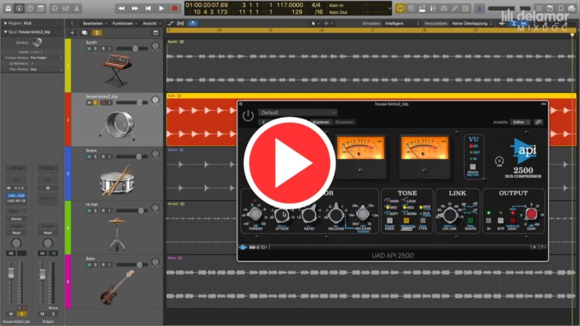Screen dimensions: 580x326
Task: Click the Thresh Knee button in Tone section
Action: click(390, 221)
